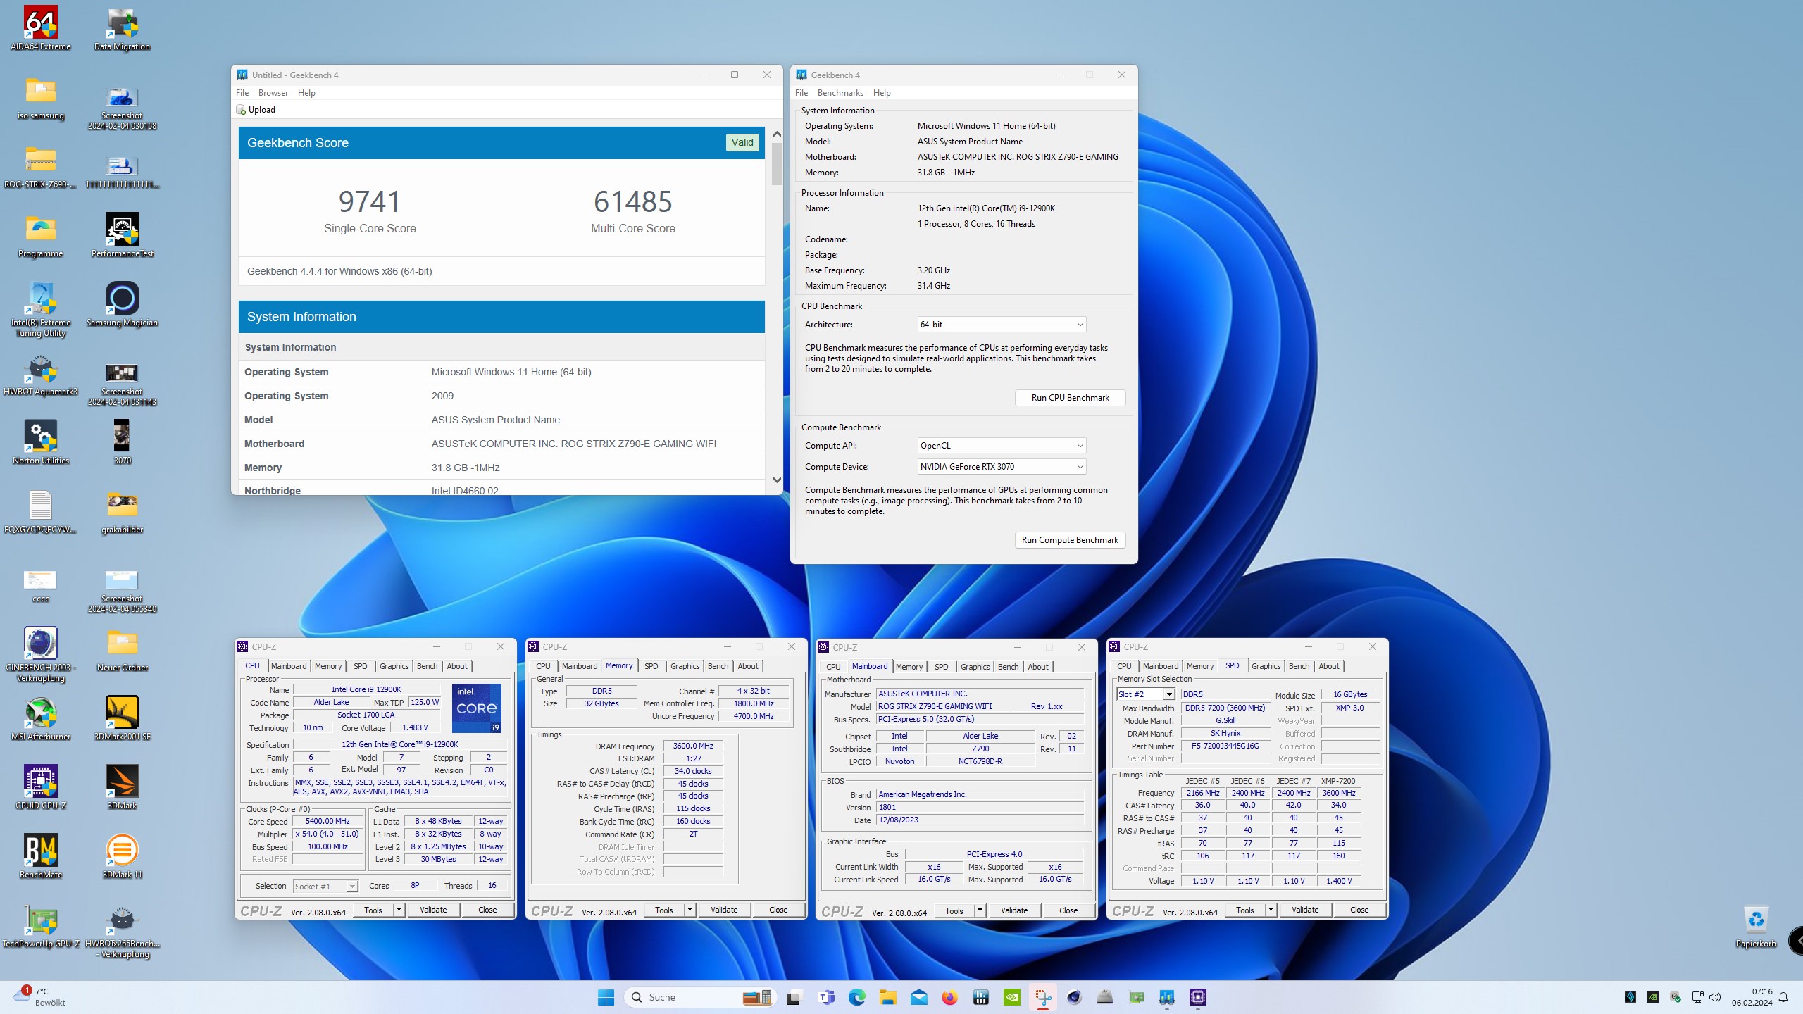Click Tools button in Mainboard CPU-Z window
Image resolution: width=1803 pixels, height=1014 pixels.
pyautogui.click(x=954, y=910)
